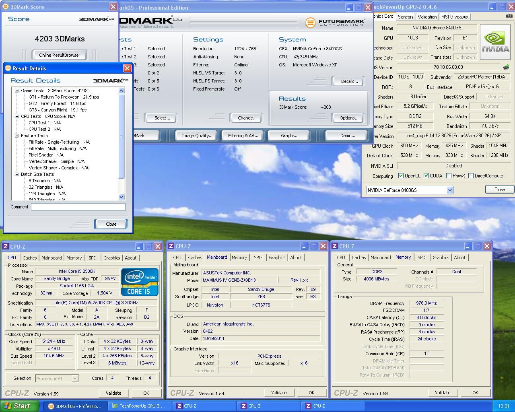Toggle the CUDA checkbox in GPU-Z
Image resolution: width=515 pixels, height=412 pixels.
(426, 176)
